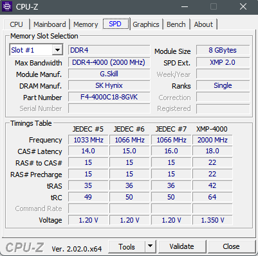This screenshot has height=256, width=258.
Task: Click the G.Skill module manufacturer value
Action: point(109,74)
